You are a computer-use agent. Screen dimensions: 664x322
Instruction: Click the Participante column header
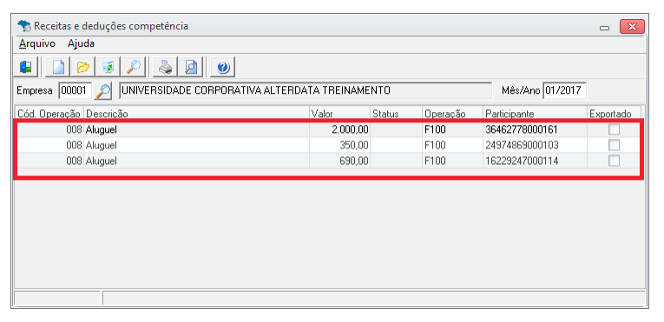pyautogui.click(x=535, y=114)
